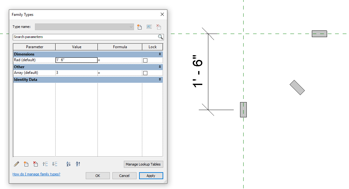Create a new family type

[139, 27]
